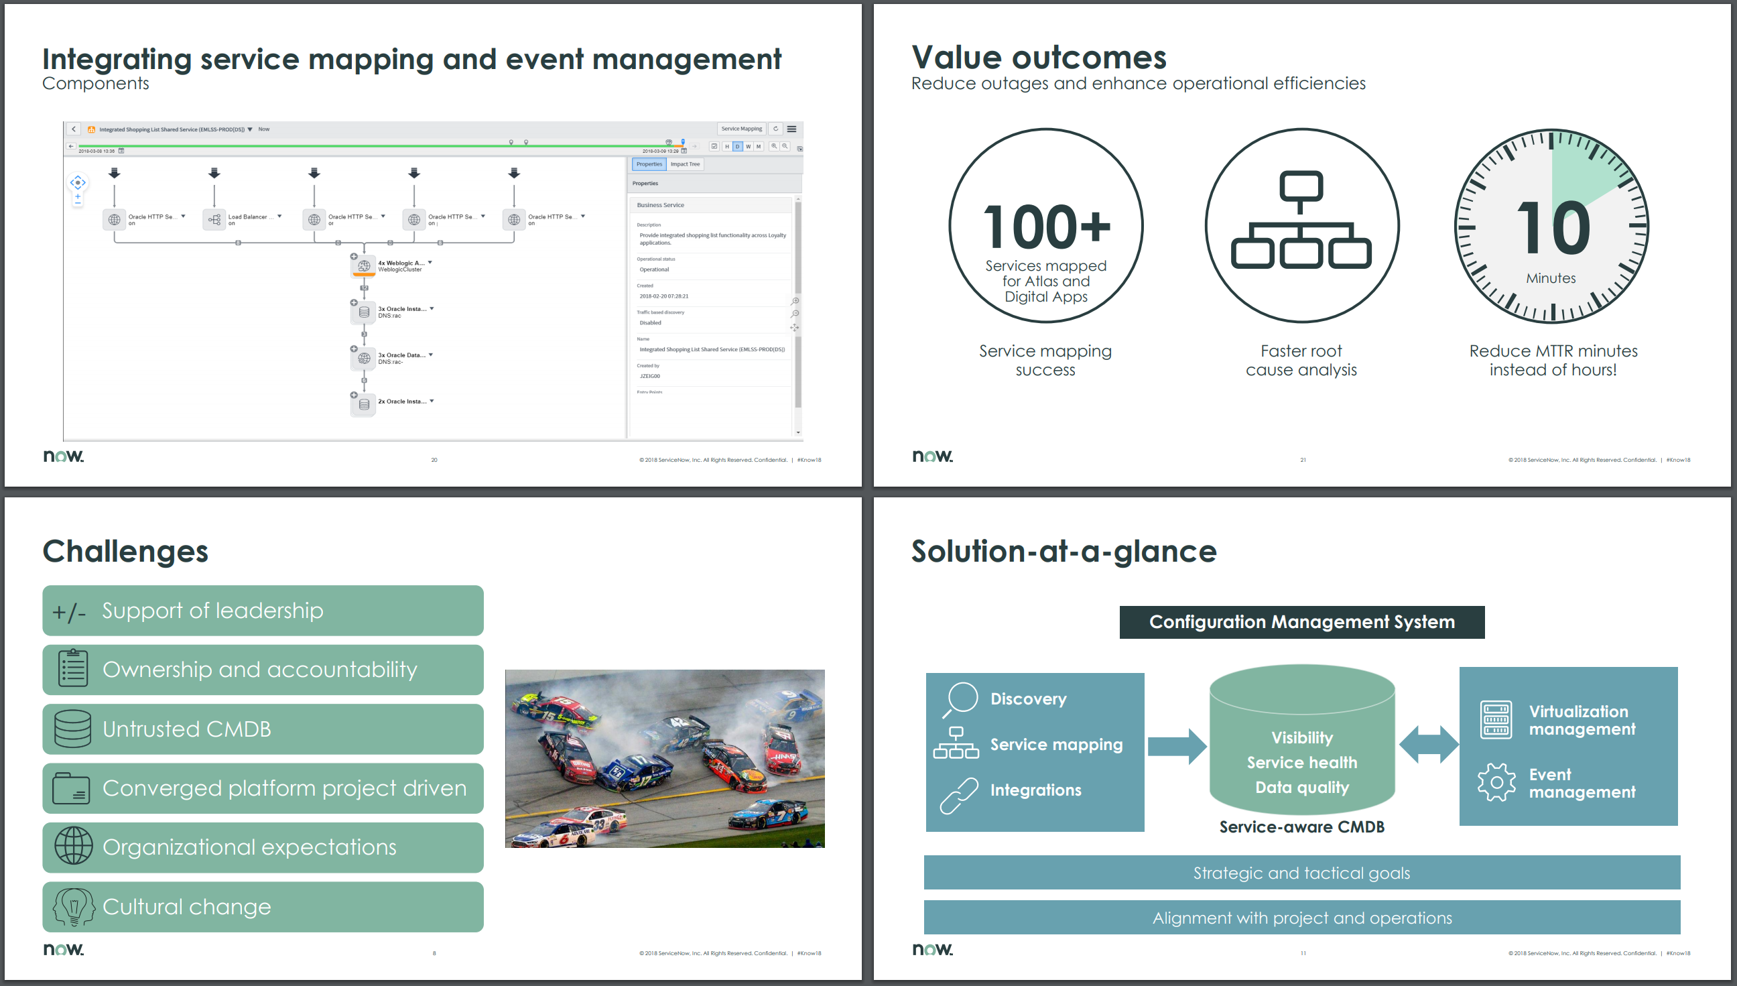
Task: Select the Properties tab
Action: 649,164
